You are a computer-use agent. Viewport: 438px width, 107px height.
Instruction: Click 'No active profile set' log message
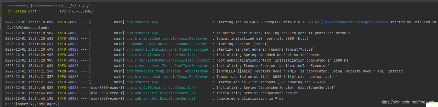coord(283,33)
